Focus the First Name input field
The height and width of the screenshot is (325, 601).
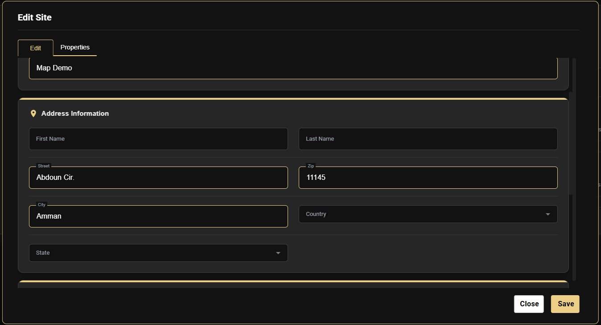[x=158, y=139]
